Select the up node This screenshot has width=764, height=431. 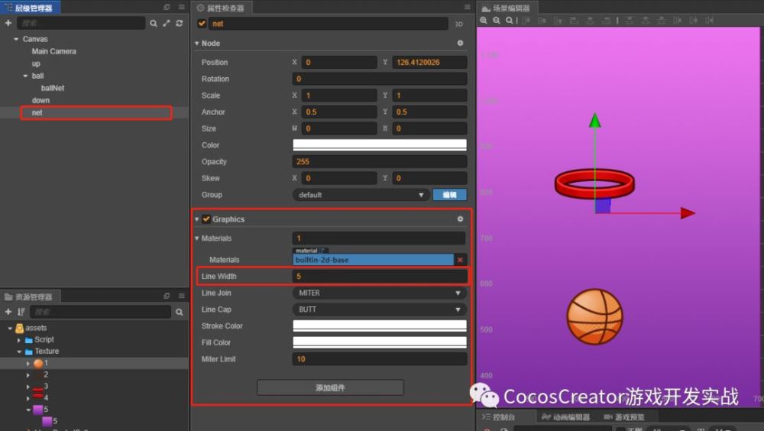36,64
